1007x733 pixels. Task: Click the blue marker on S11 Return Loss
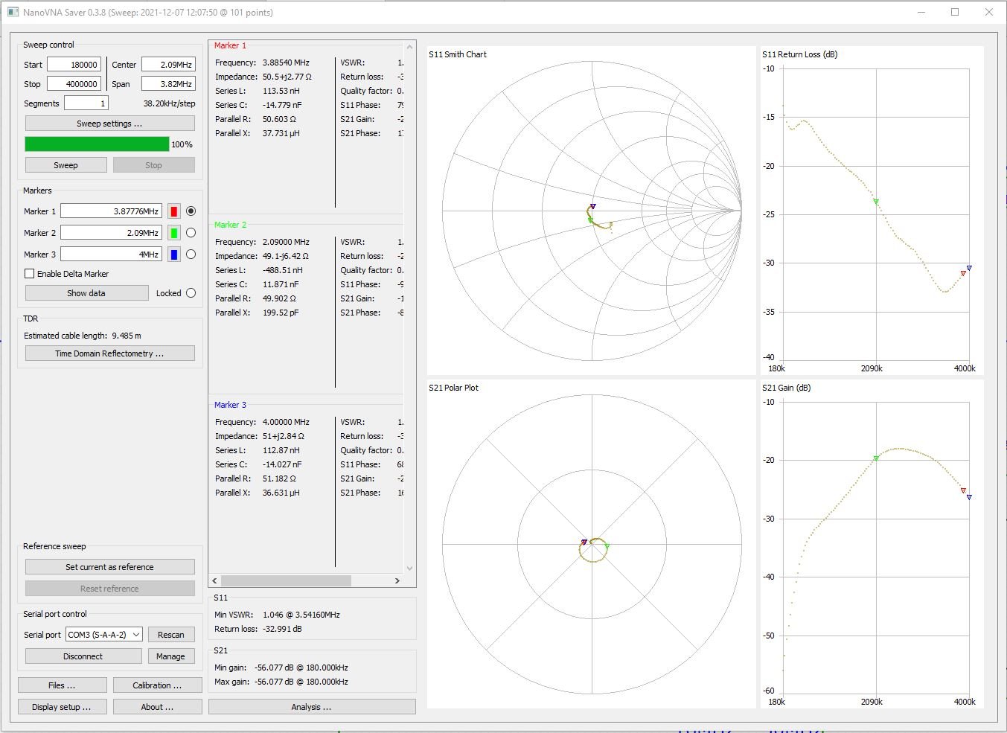(969, 268)
